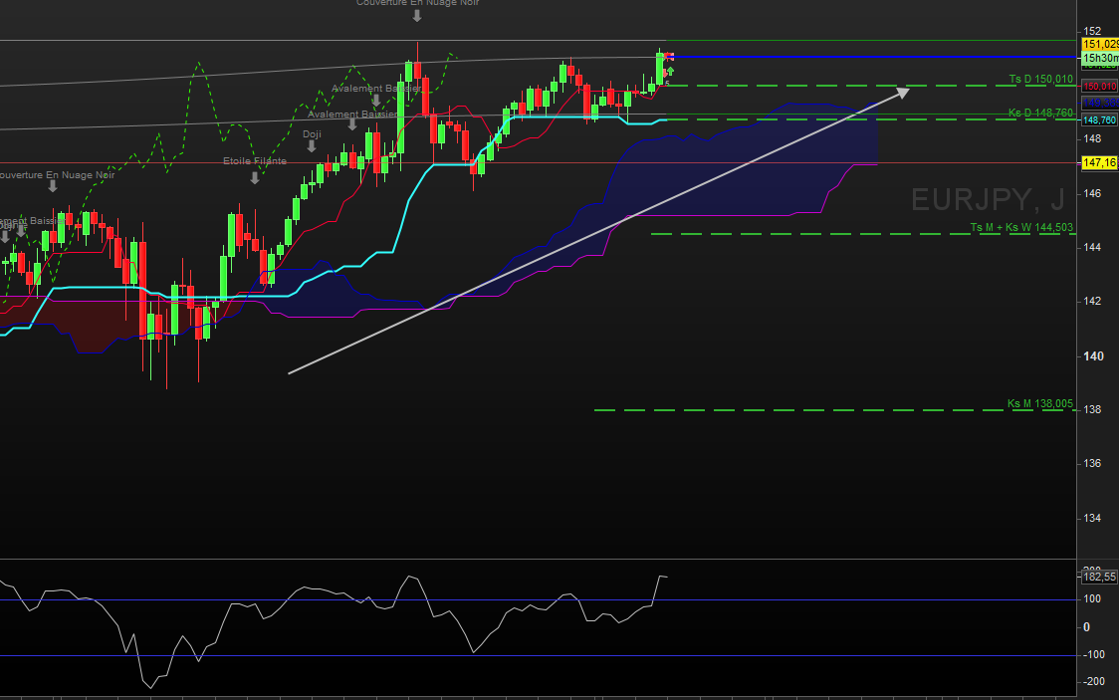
Task: Select the Ts D 150,010 level label
Action: pos(1040,79)
